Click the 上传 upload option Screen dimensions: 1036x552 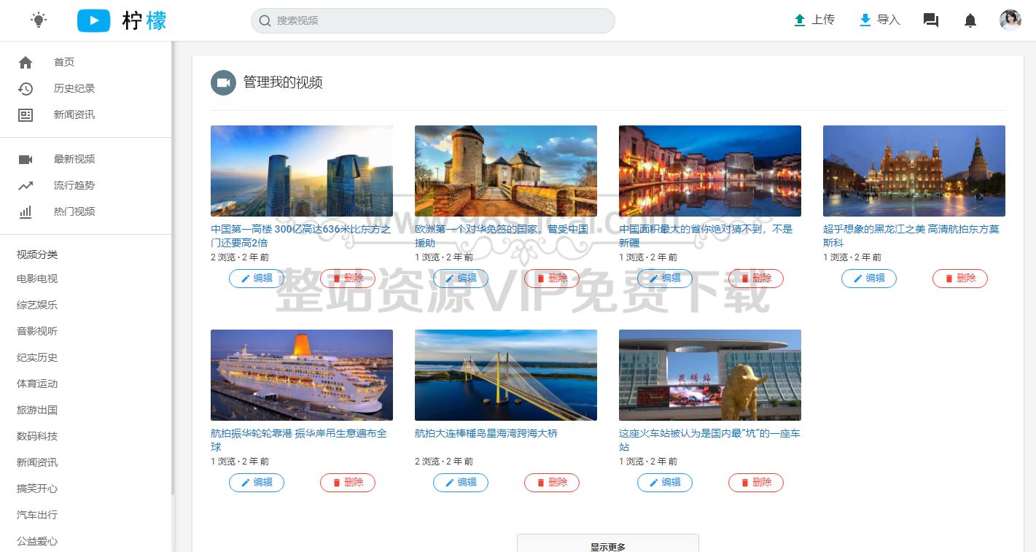tap(814, 20)
